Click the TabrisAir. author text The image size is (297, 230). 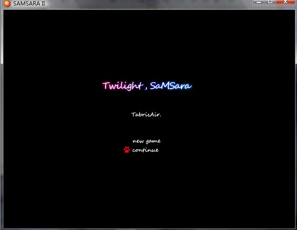coord(146,115)
